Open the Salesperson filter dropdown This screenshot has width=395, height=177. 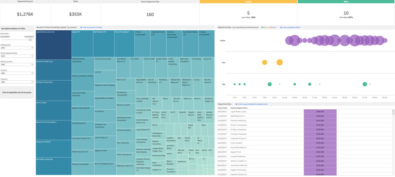coord(31,48)
